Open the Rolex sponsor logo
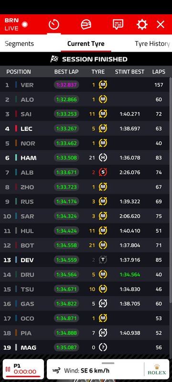172x382 pixels. [157, 369]
